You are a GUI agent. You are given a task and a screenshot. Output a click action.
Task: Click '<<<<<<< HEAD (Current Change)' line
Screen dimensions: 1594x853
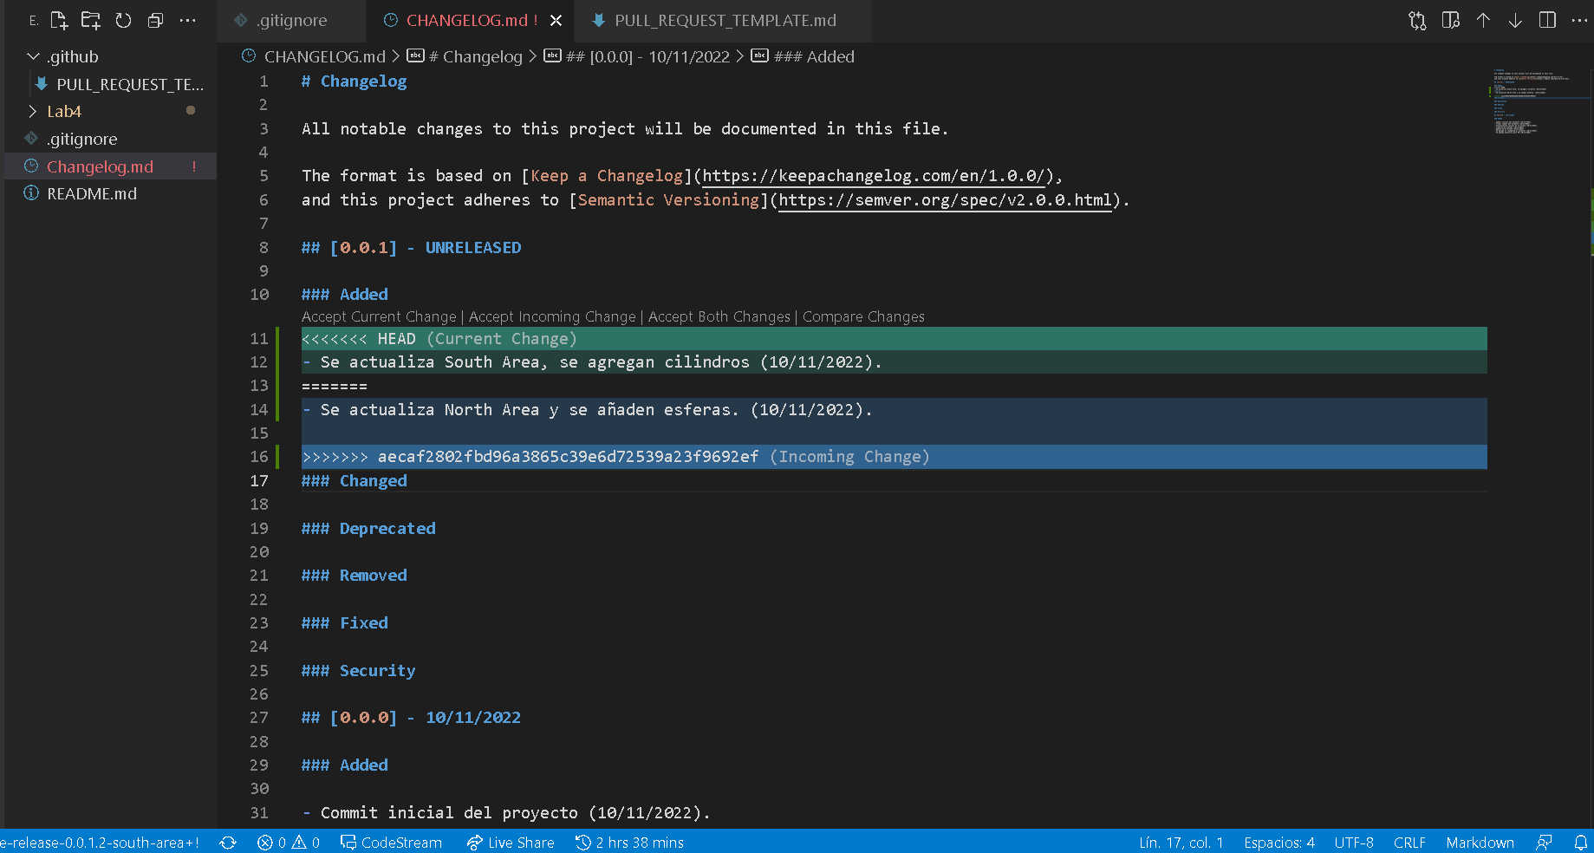894,339
